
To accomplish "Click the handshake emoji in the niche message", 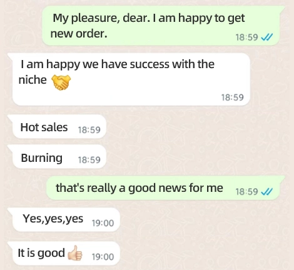I will click(61, 82).
